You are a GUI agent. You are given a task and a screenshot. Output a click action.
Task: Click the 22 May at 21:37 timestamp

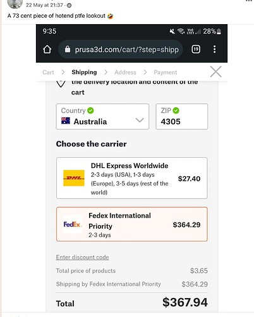click(x=44, y=5)
